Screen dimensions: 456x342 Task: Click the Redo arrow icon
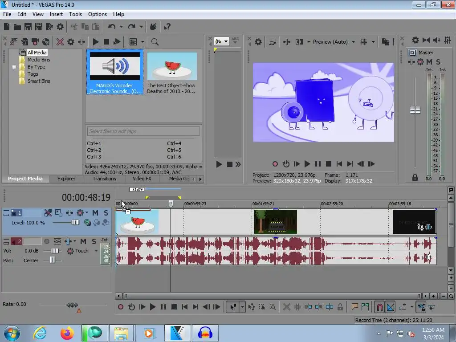(x=132, y=27)
